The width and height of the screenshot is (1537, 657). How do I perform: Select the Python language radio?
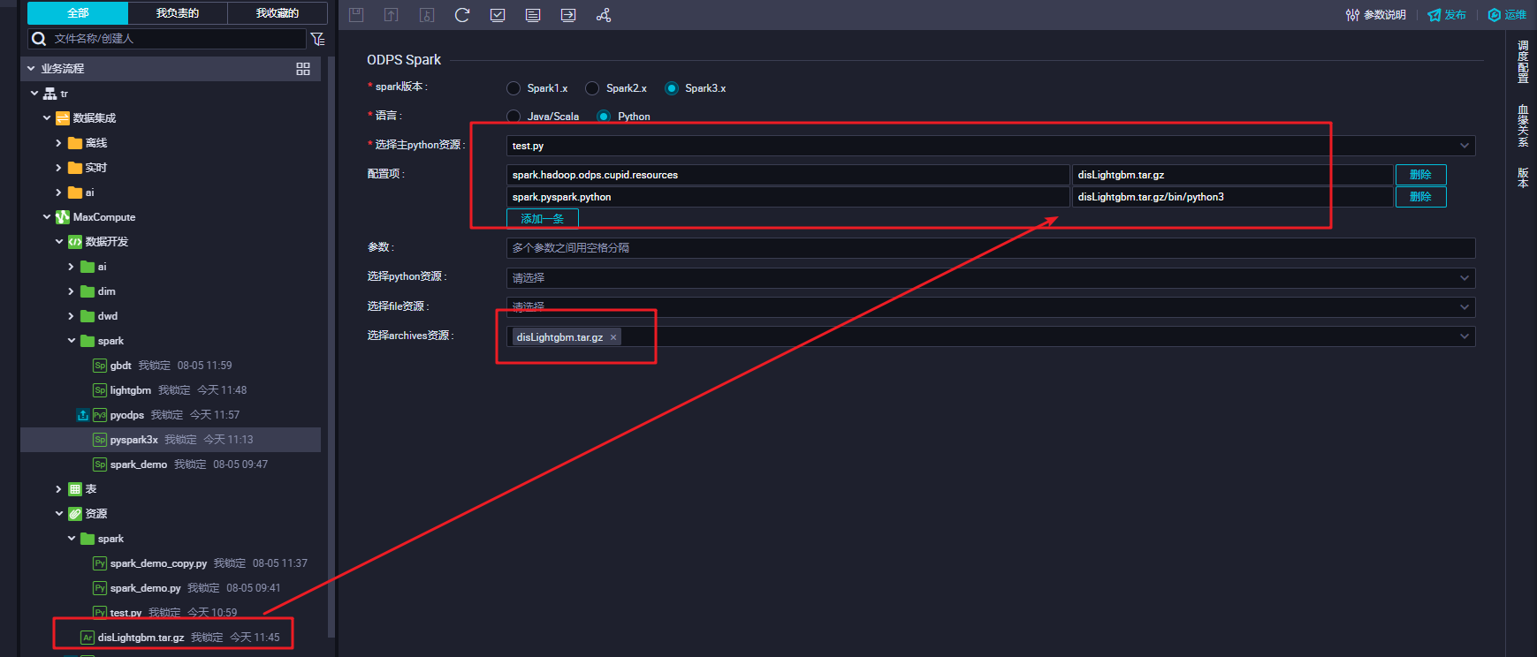604,117
